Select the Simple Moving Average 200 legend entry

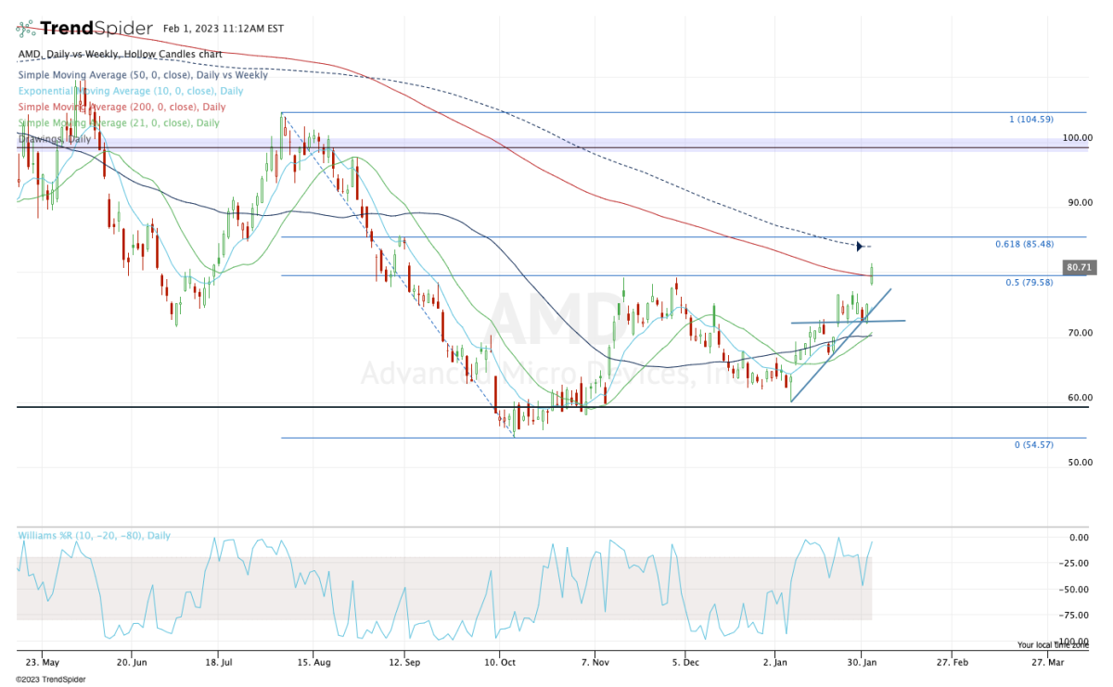coord(122,107)
